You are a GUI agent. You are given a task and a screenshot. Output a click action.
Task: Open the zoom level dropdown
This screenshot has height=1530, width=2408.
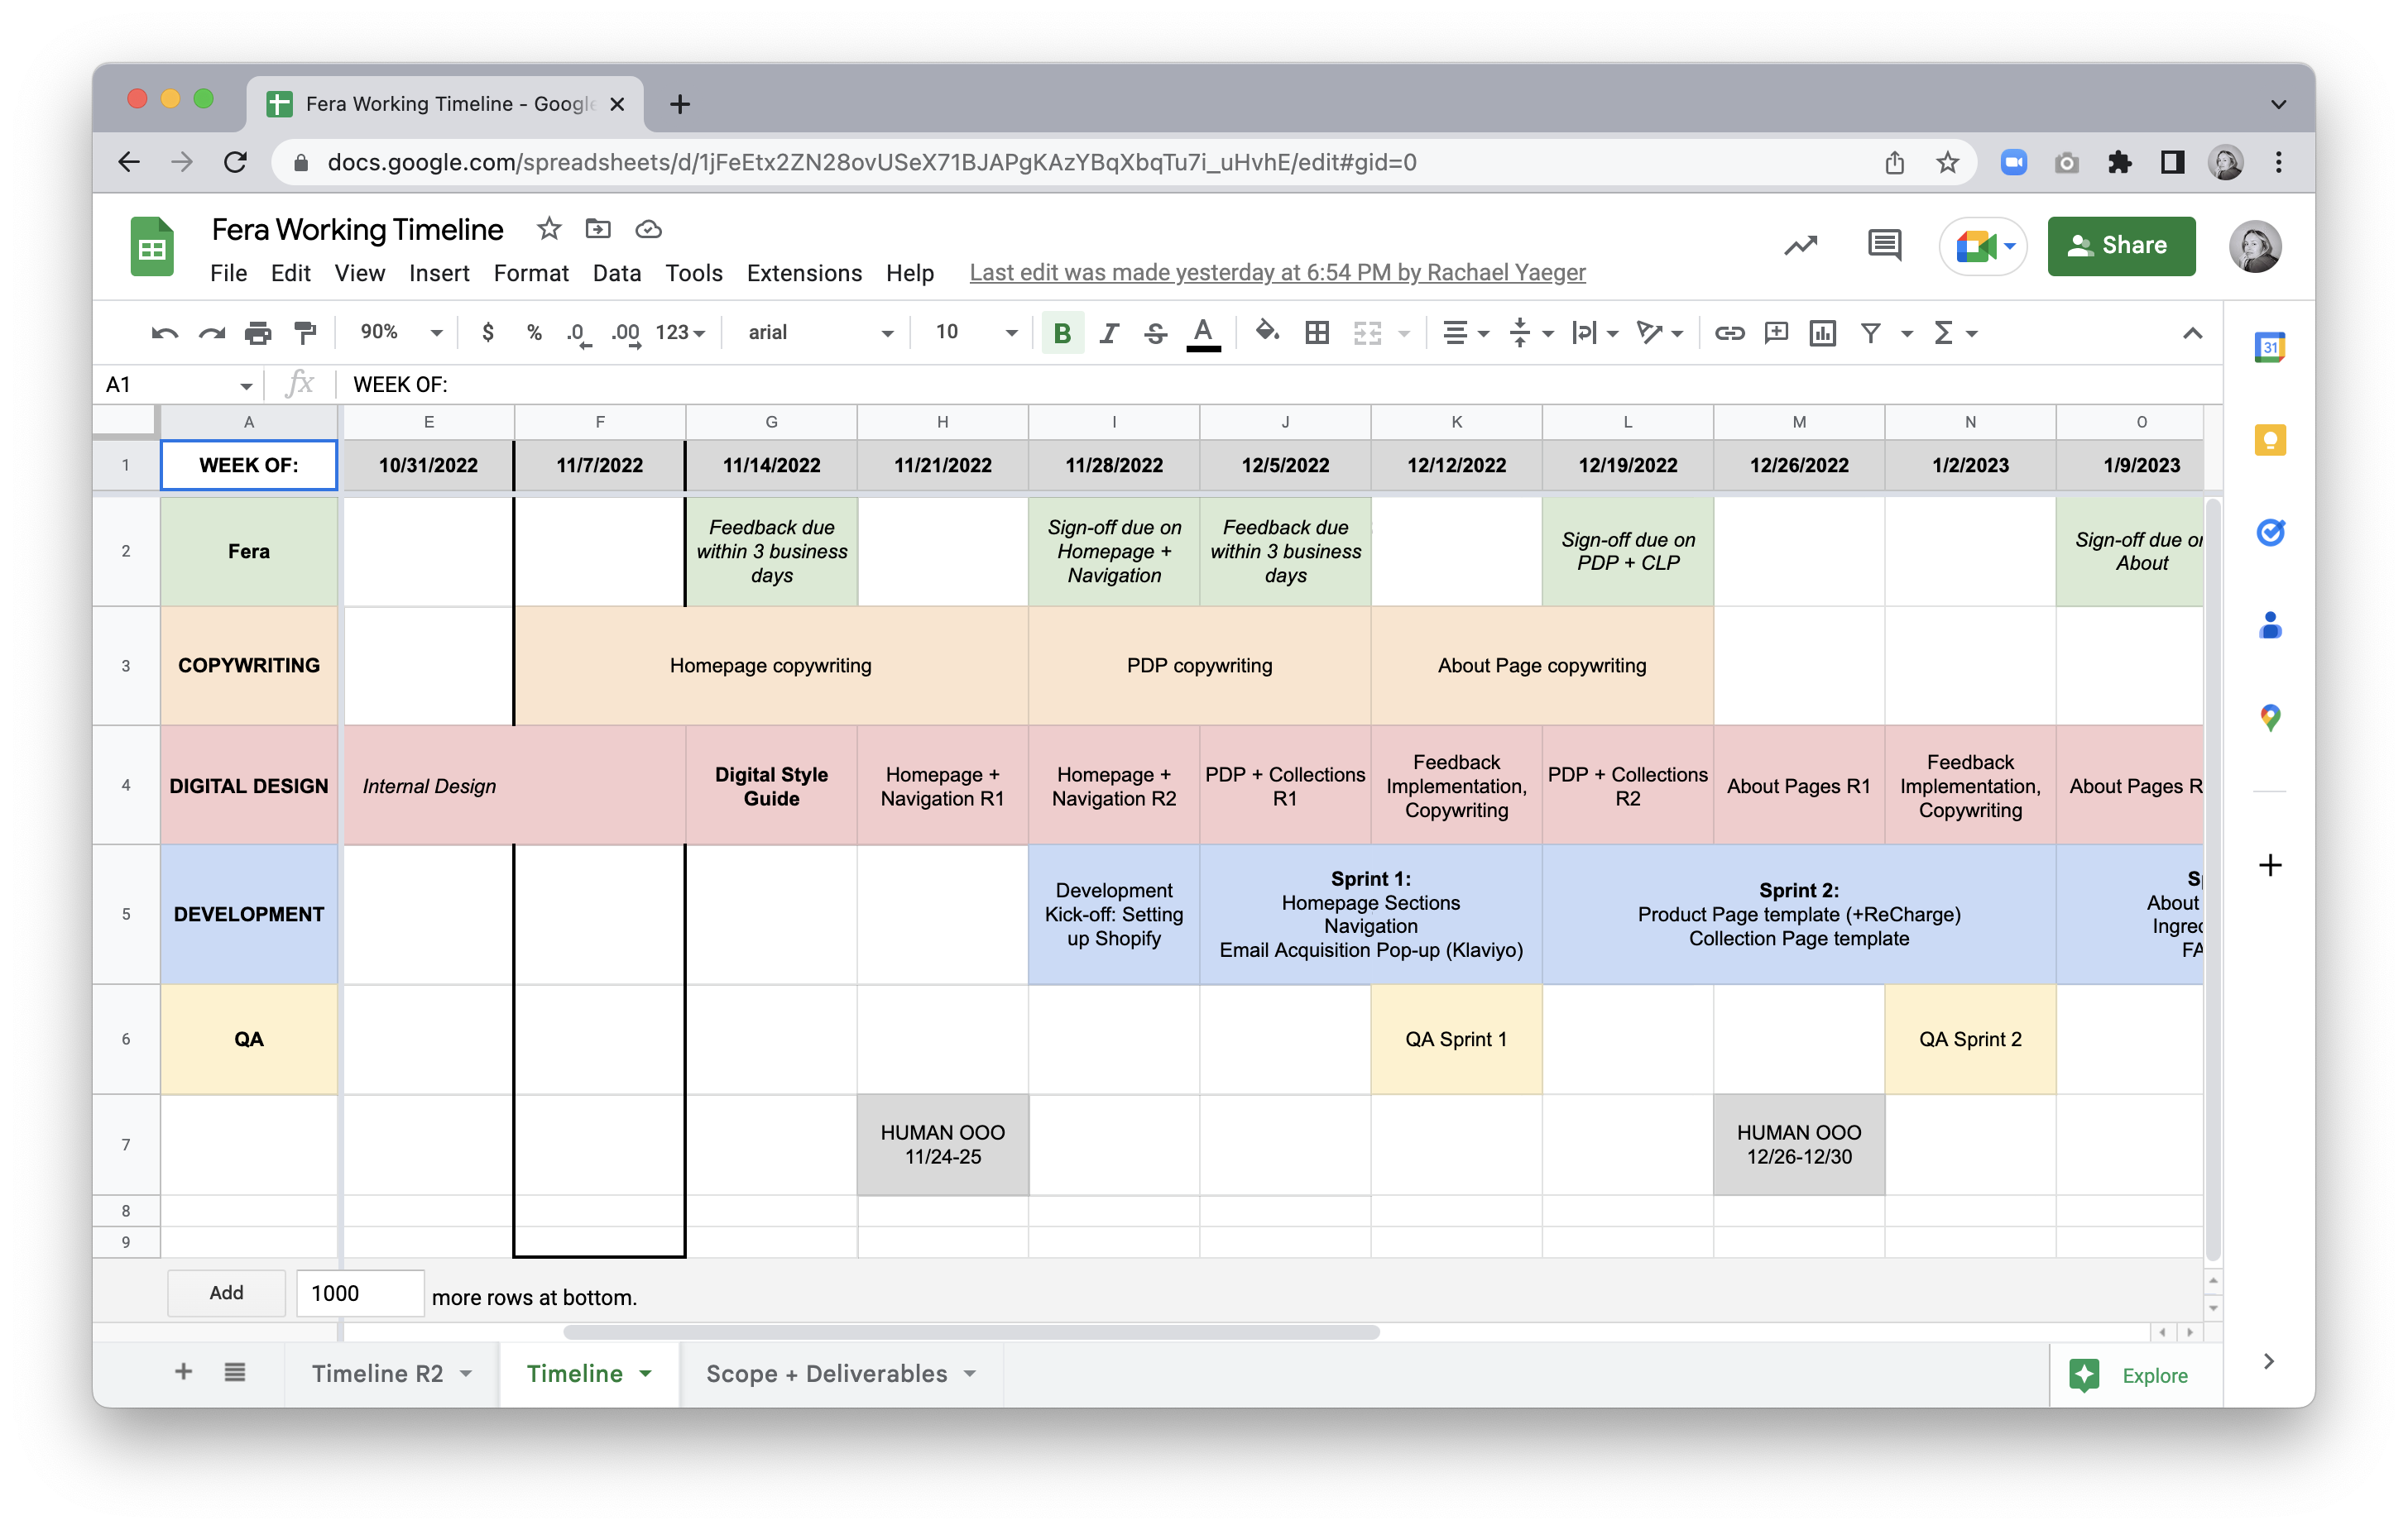pyautogui.click(x=401, y=332)
